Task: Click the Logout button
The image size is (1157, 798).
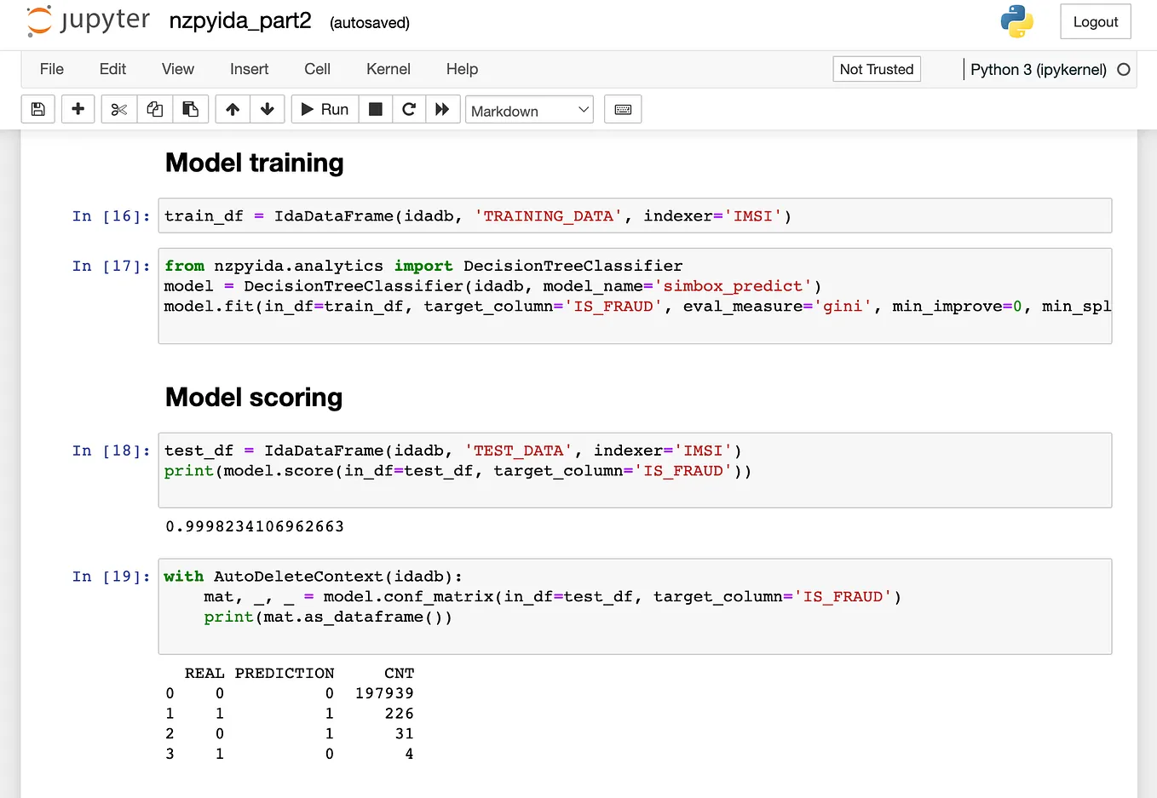Action: pyautogui.click(x=1095, y=21)
